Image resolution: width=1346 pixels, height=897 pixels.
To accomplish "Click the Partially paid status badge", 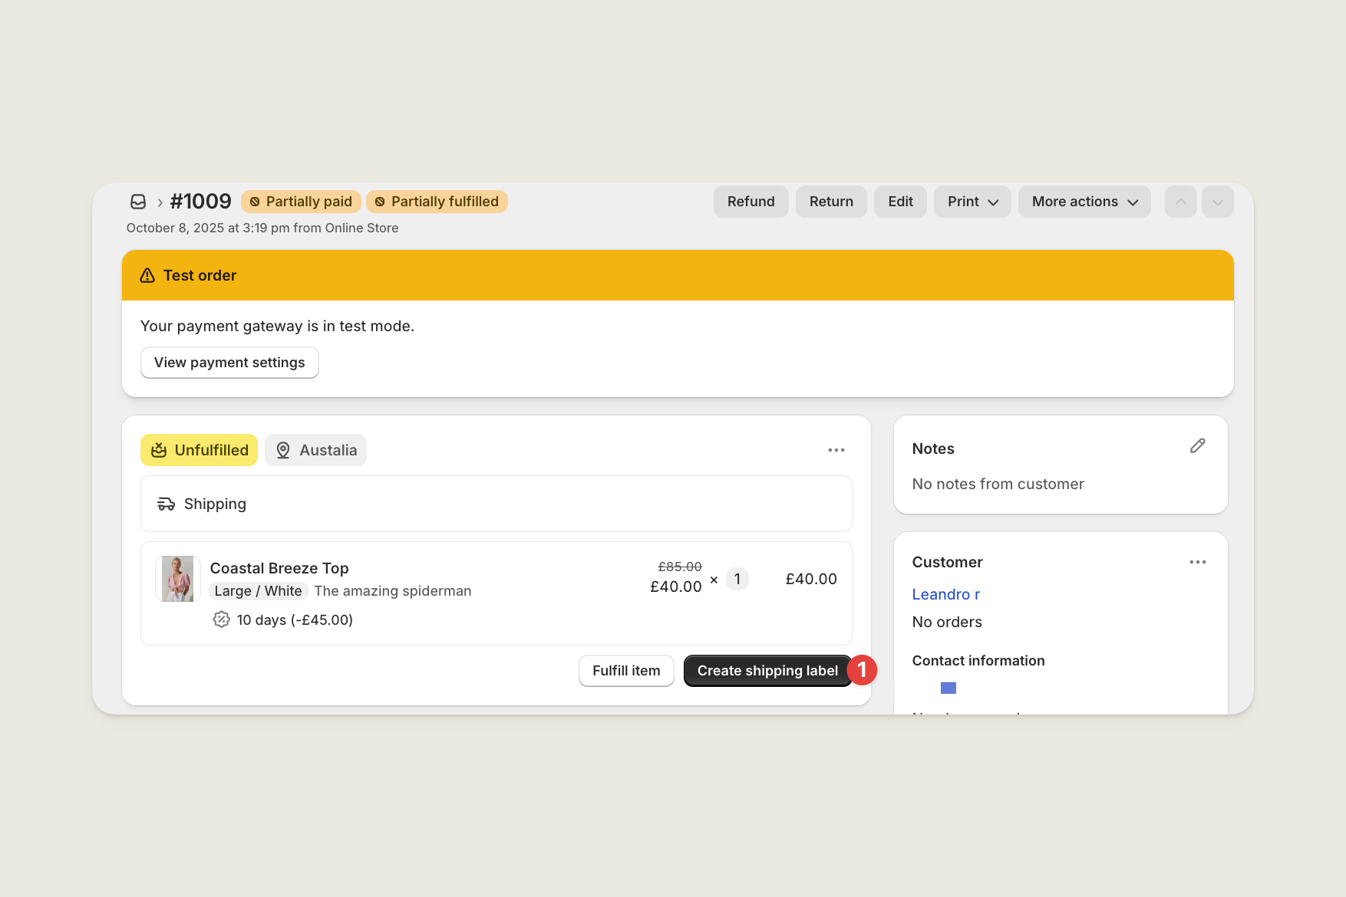I will 301,201.
